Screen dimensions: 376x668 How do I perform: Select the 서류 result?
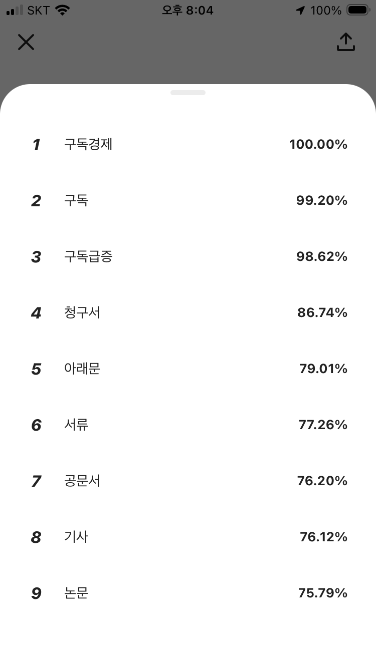point(76,425)
